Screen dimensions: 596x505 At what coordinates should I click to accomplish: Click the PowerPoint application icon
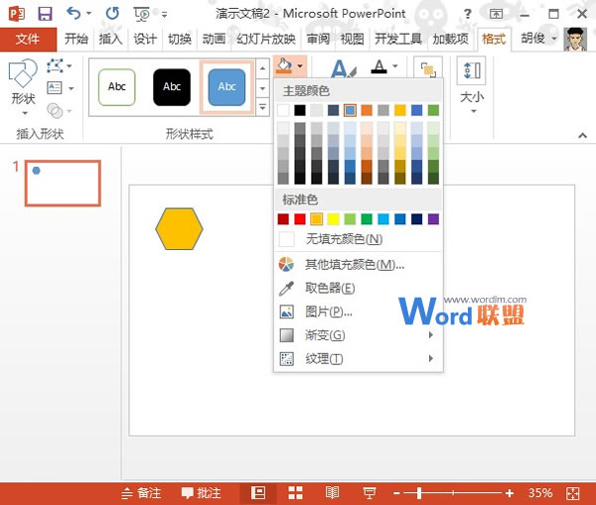(16, 14)
